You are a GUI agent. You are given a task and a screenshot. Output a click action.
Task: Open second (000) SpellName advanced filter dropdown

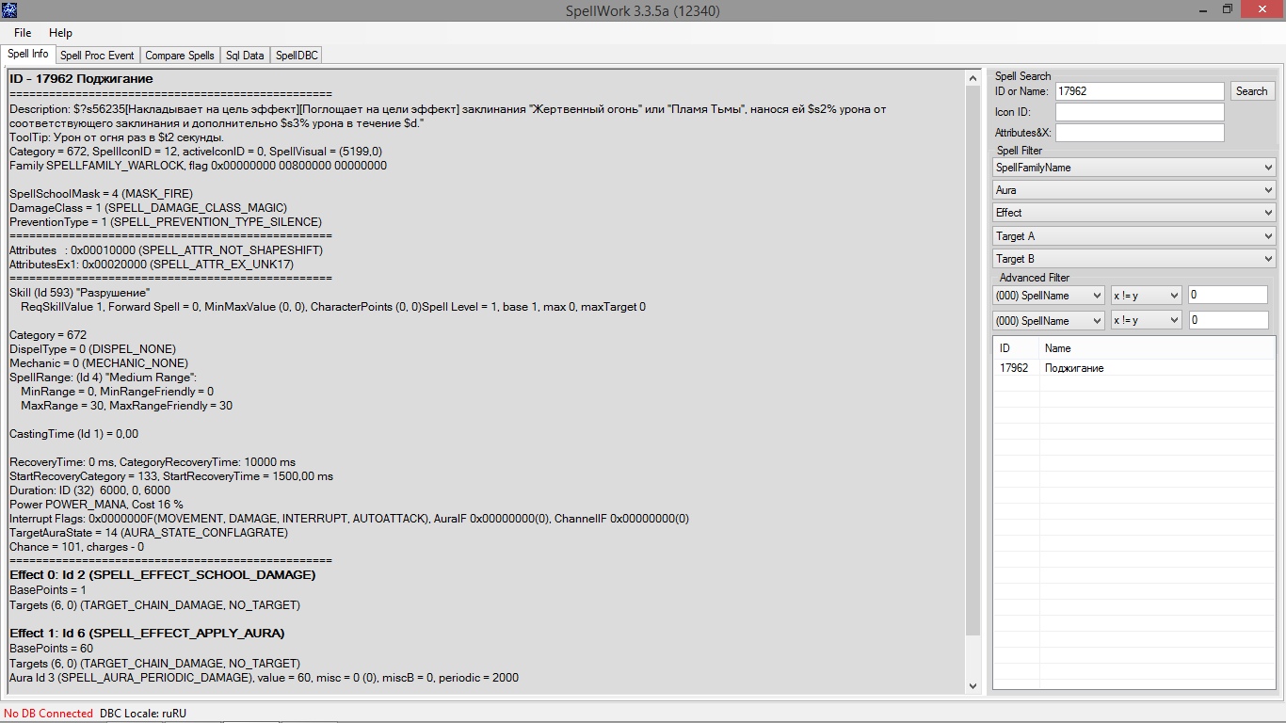pyautogui.click(x=1049, y=321)
